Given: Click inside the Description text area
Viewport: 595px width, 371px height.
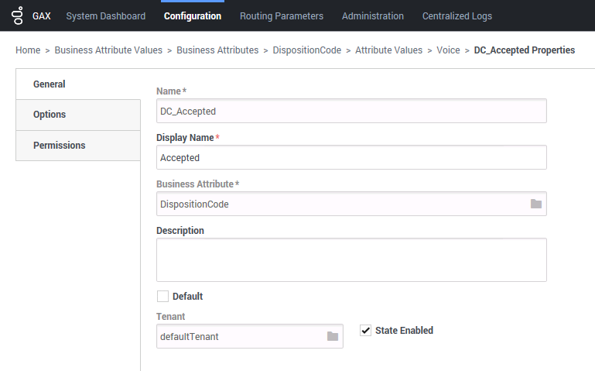Looking at the screenshot, I should tap(351, 259).
